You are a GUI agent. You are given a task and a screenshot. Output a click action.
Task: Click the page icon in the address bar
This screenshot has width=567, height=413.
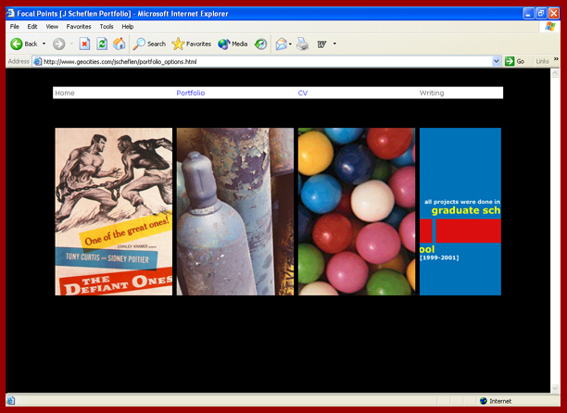(38, 61)
